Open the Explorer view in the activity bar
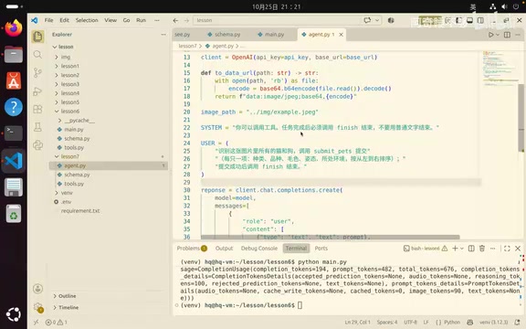Viewport: 526px width, 329px height. pos(38,37)
